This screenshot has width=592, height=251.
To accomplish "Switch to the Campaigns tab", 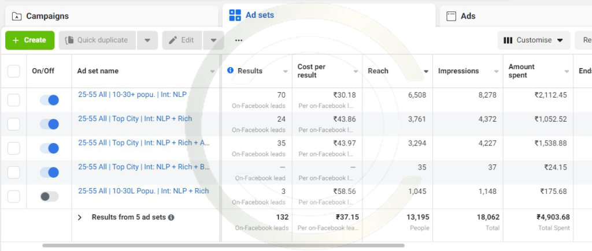I will [x=47, y=16].
